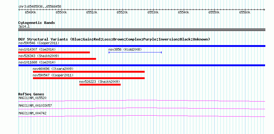Select the thin blue nsv3856 interval line
Viewport: 274px width, 134px height.
(x=135, y=52)
